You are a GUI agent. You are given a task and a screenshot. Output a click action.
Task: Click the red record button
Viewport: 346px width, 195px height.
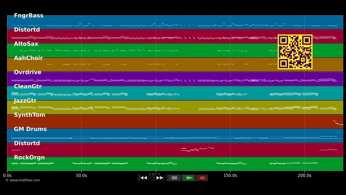pyautogui.click(x=202, y=178)
